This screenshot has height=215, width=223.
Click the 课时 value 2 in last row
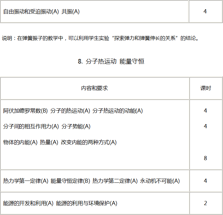pyautogui.click(x=205, y=203)
